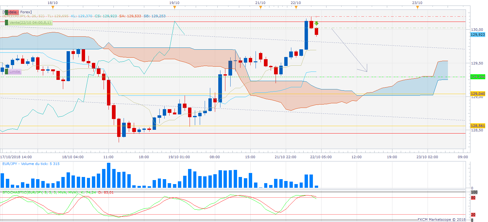This screenshot has height=222, width=488.
Task: Select the blue 129,923 current price tag
Action: point(478,35)
